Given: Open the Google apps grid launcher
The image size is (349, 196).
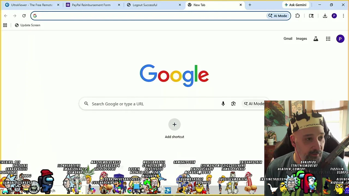Looking at the screenshot, I should (328, 39).
